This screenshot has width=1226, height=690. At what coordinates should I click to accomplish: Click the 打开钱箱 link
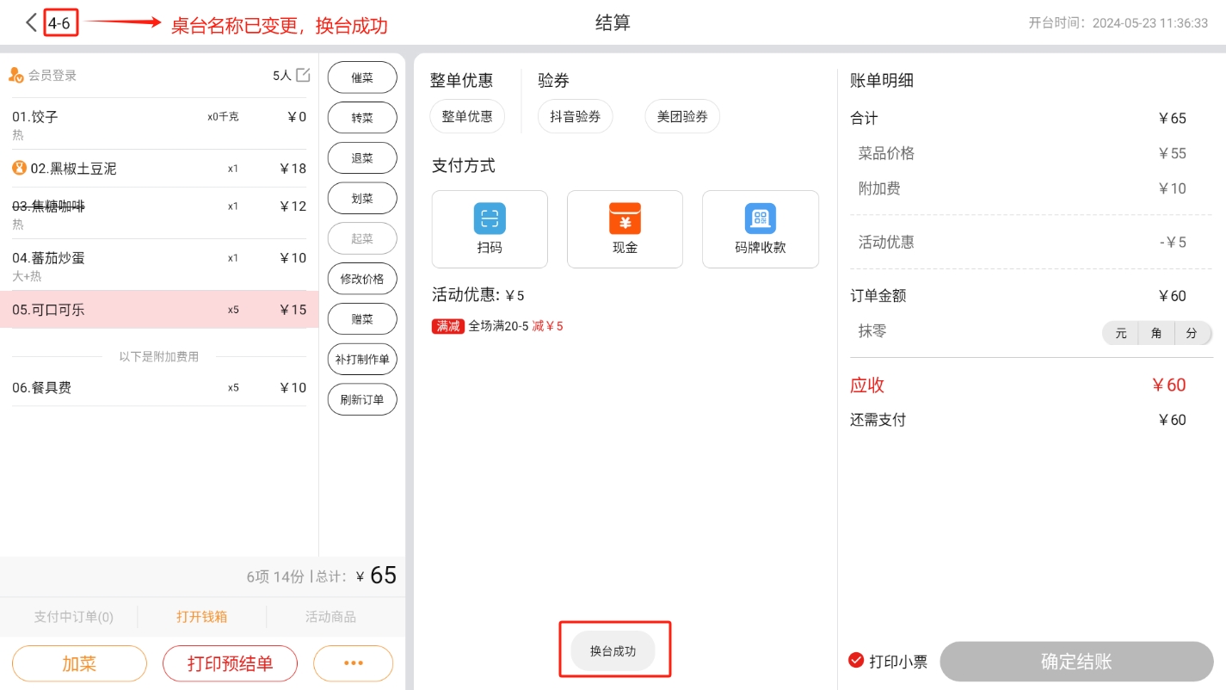pyautogui.click(x=201, y=617)
